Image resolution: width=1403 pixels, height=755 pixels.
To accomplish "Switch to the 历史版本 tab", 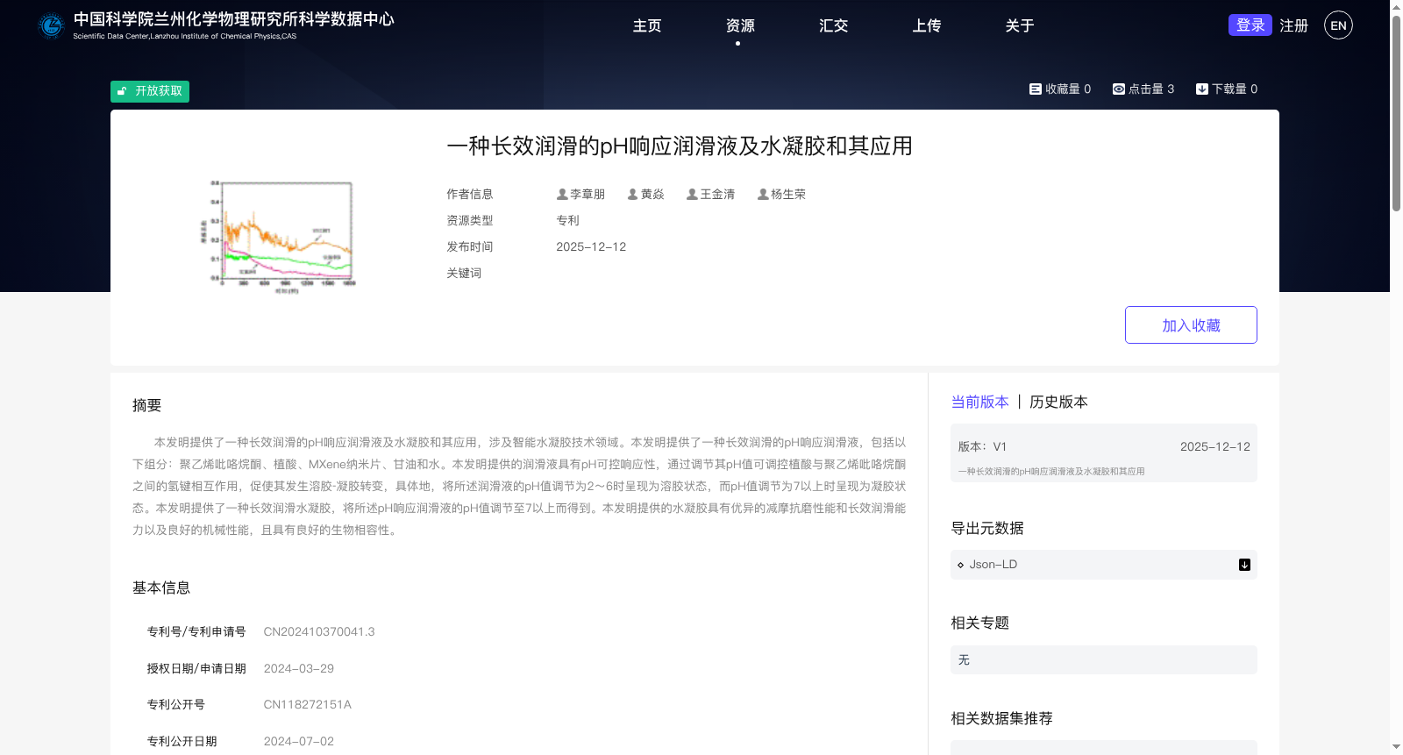I will tap(1058, 402).
